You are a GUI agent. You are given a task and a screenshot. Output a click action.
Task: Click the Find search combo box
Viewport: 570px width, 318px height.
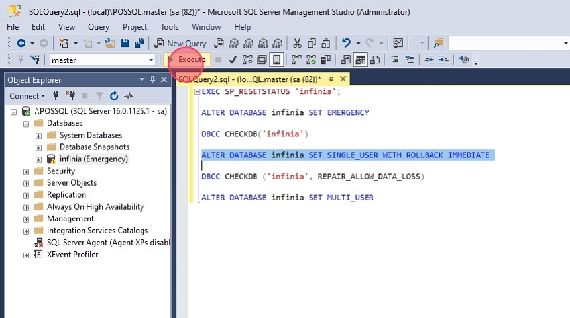click(508, 43)
